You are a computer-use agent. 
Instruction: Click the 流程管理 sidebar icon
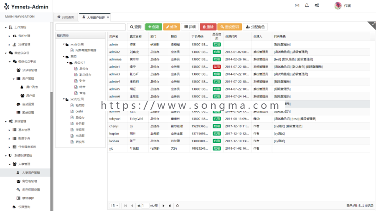tap(15, 45)
